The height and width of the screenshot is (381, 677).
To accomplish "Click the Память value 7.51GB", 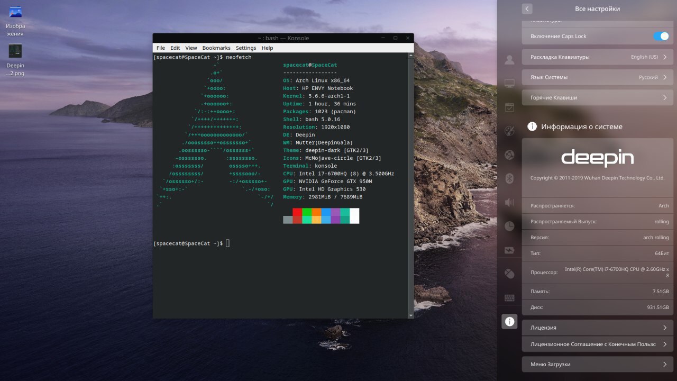I will coord(661,292).
